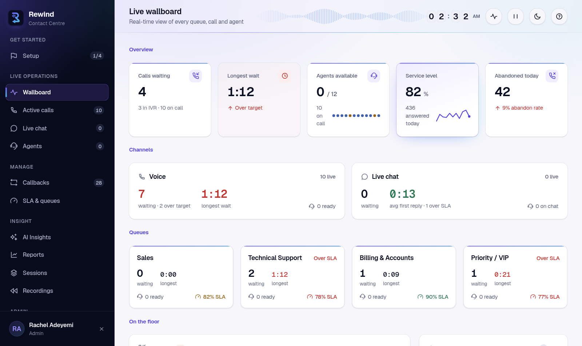The width and height of the screenshot is (582, 346).
Task: Open the Technical Support queue card
Action: click(x=292, y=277)
